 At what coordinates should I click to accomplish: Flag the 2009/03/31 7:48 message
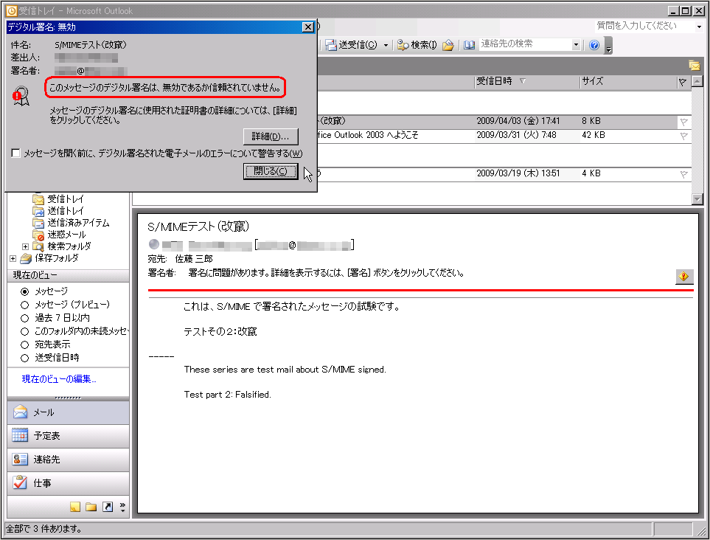coord(683,136)
